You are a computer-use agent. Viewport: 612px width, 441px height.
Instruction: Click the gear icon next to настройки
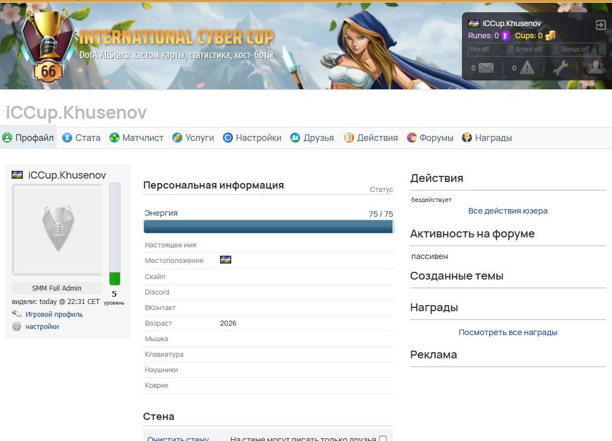tap(16, 327)
